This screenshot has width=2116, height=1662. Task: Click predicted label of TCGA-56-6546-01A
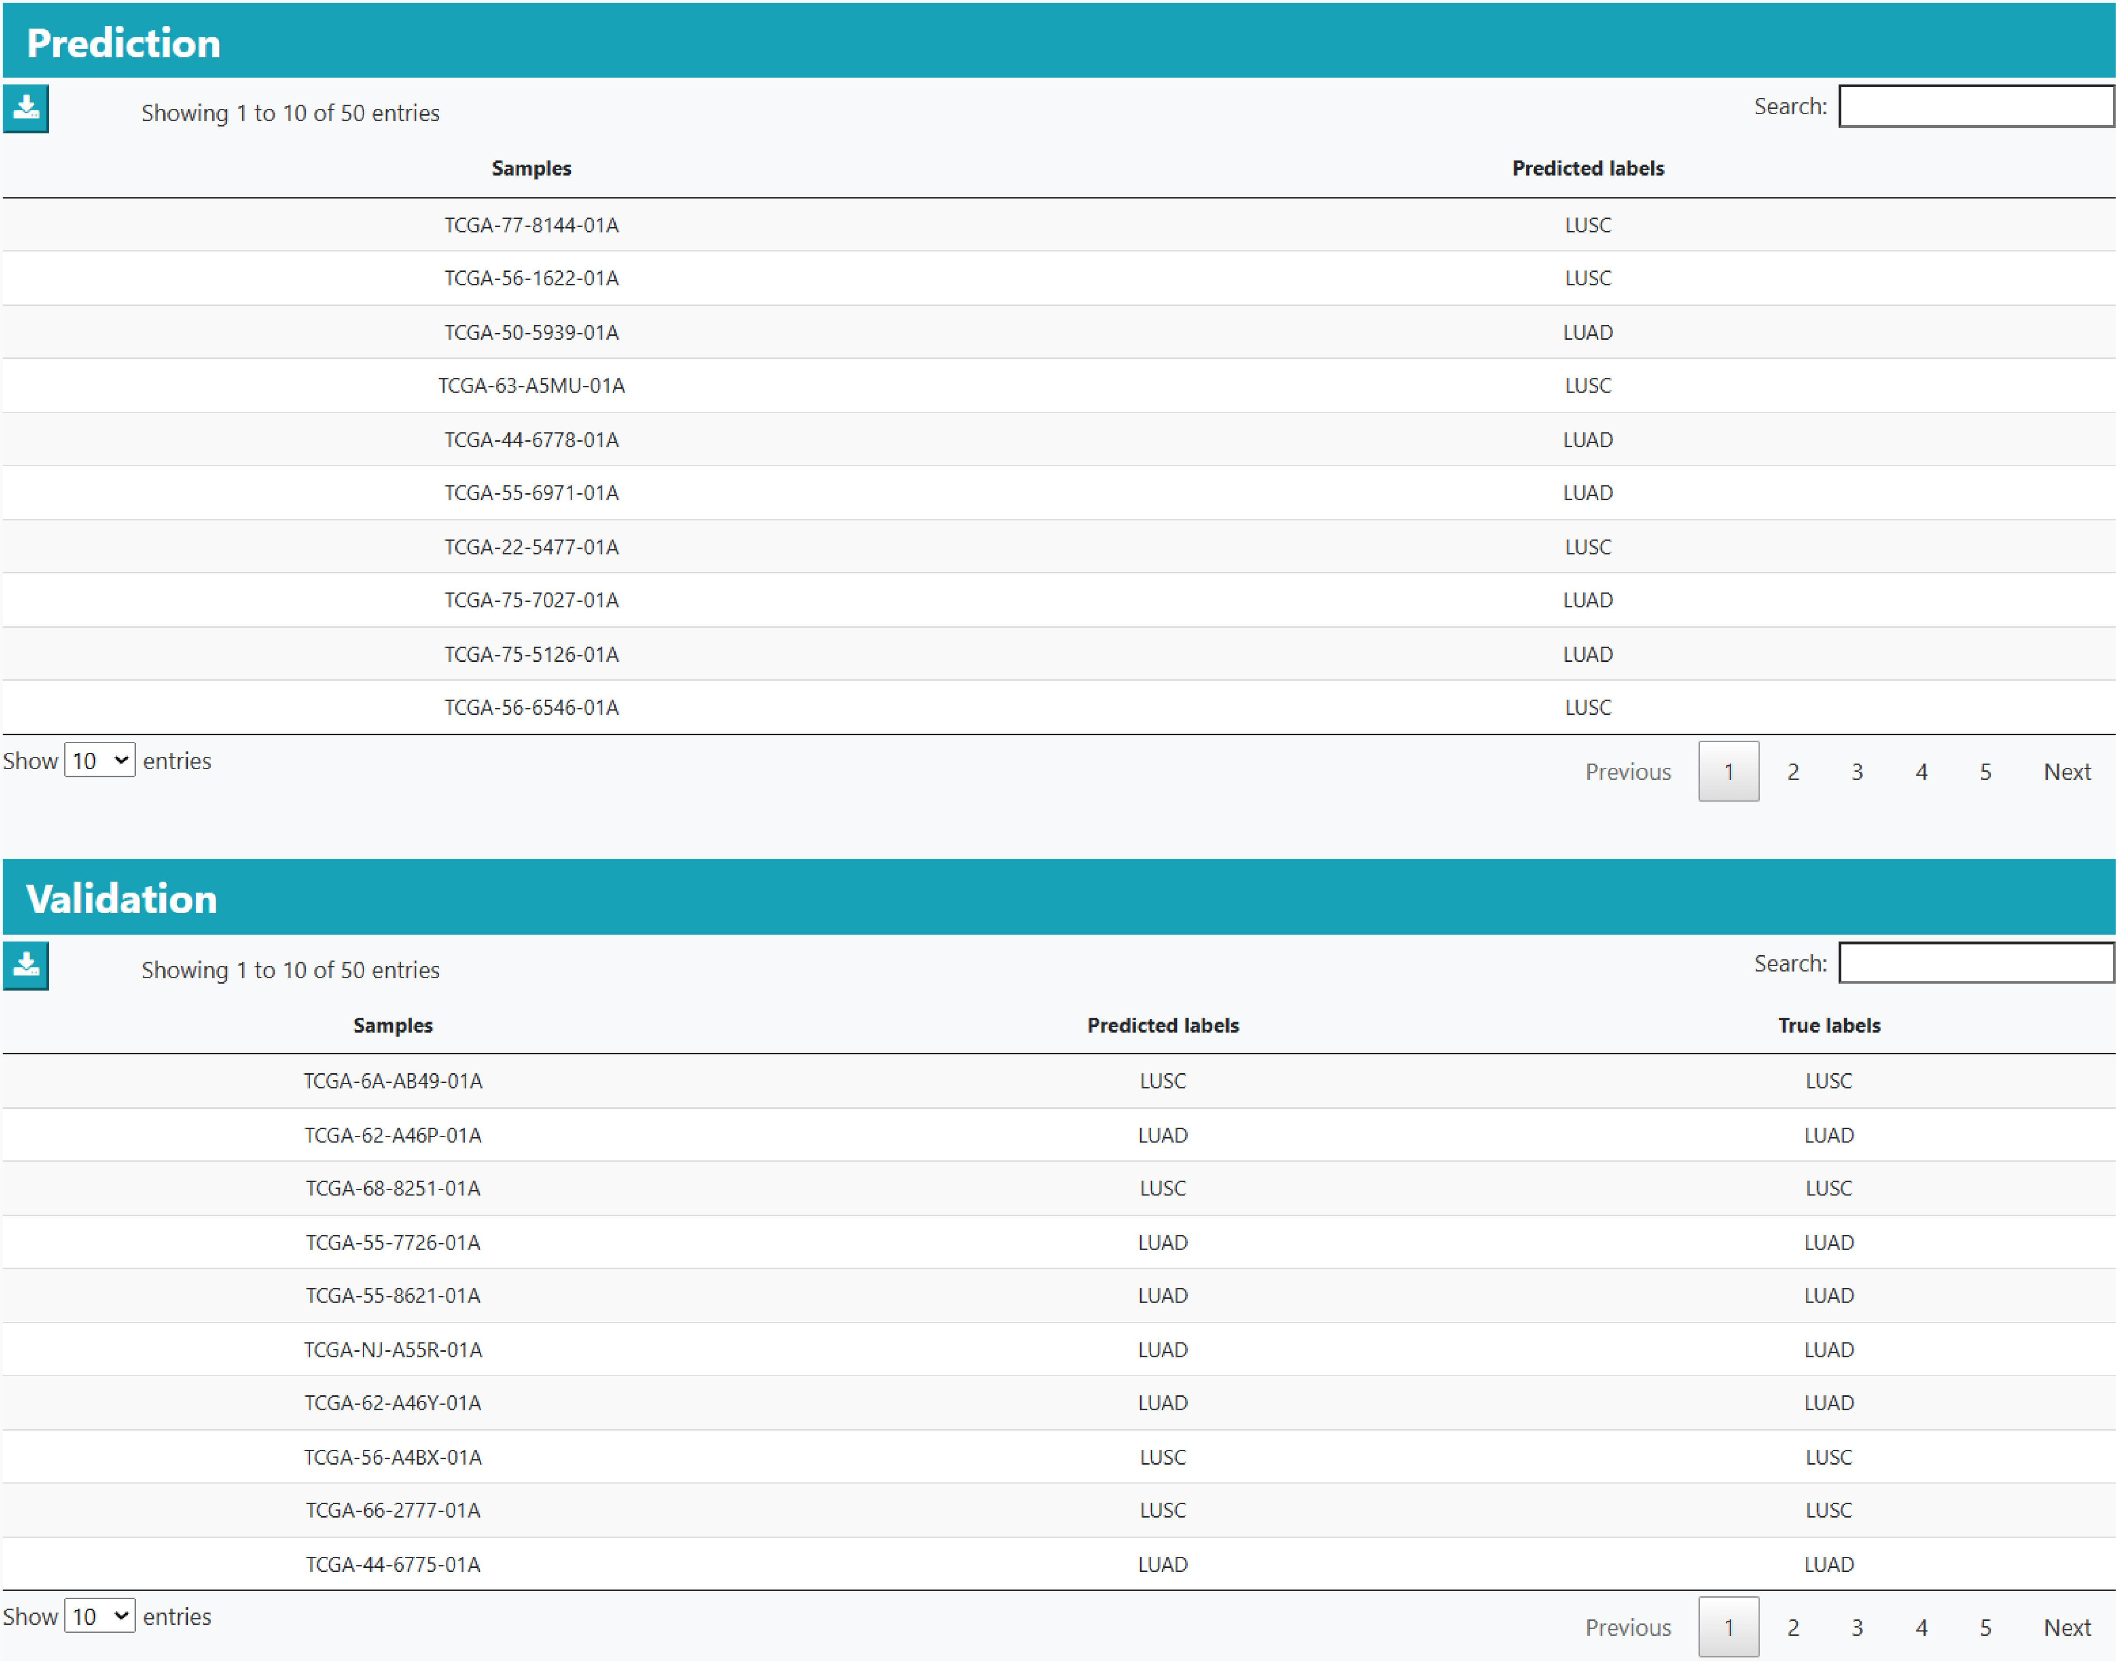(1588, 707)
